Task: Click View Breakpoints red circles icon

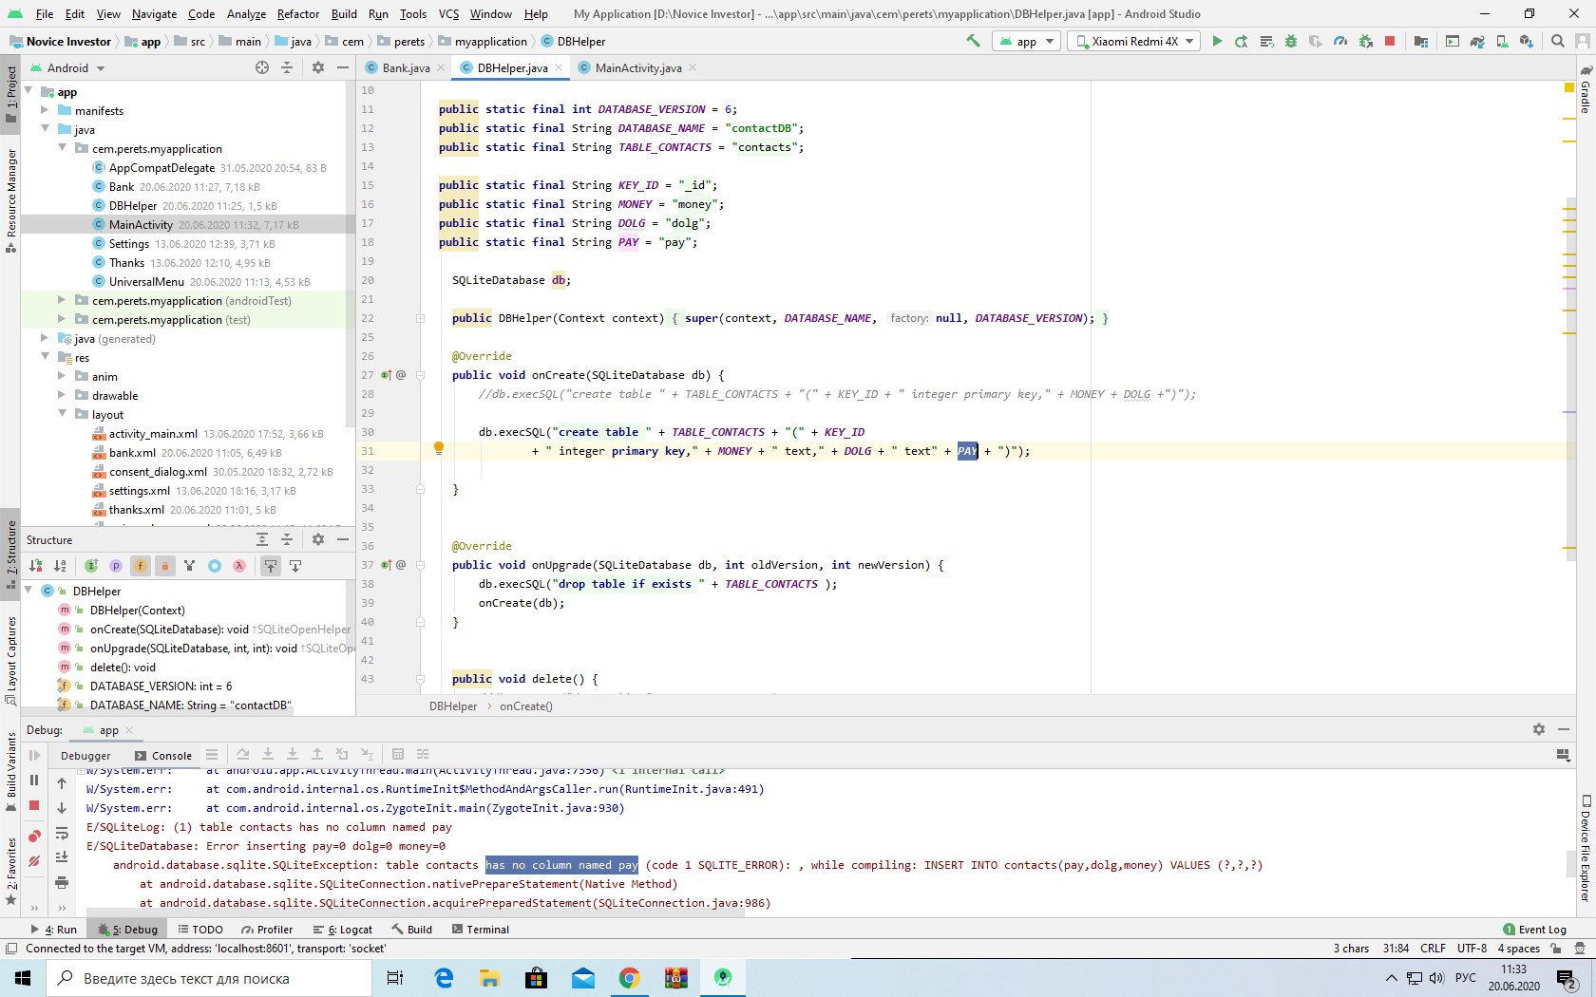Action: click(x=34, y=837)
